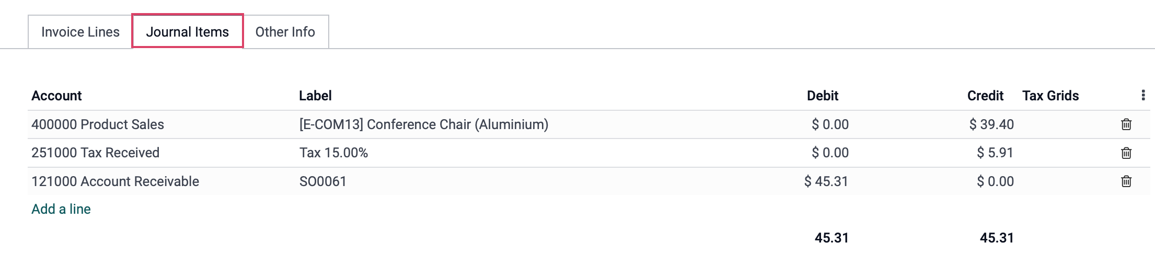Open optional columns kebab menu

click(x=1143, y=95)
